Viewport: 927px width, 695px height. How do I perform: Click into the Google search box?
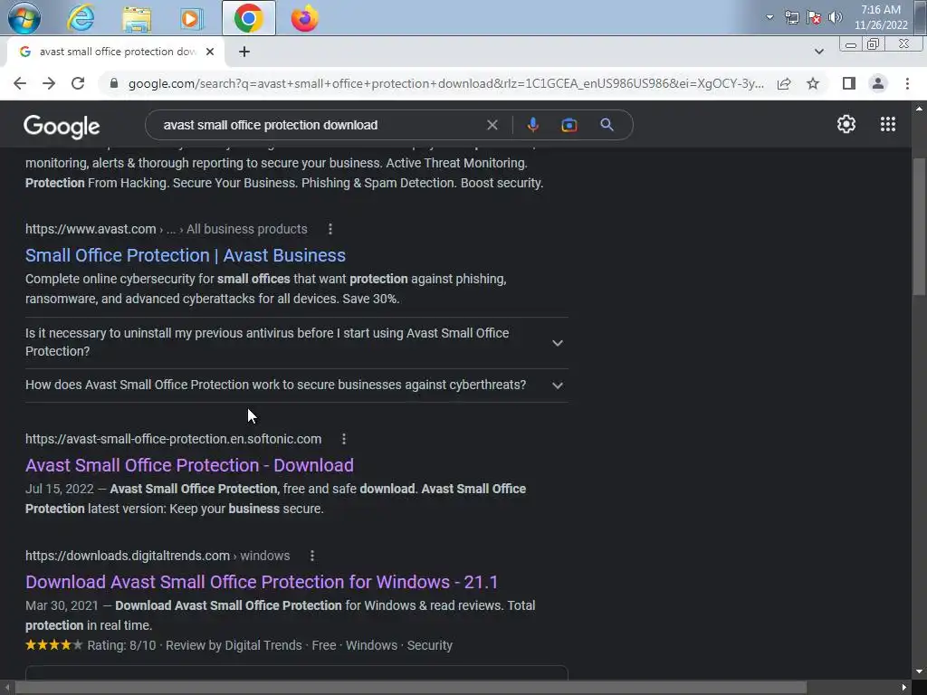(x=320, y=125)
